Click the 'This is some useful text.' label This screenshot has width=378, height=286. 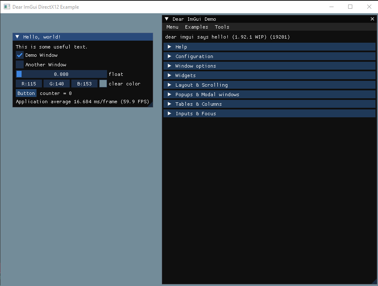51,47
